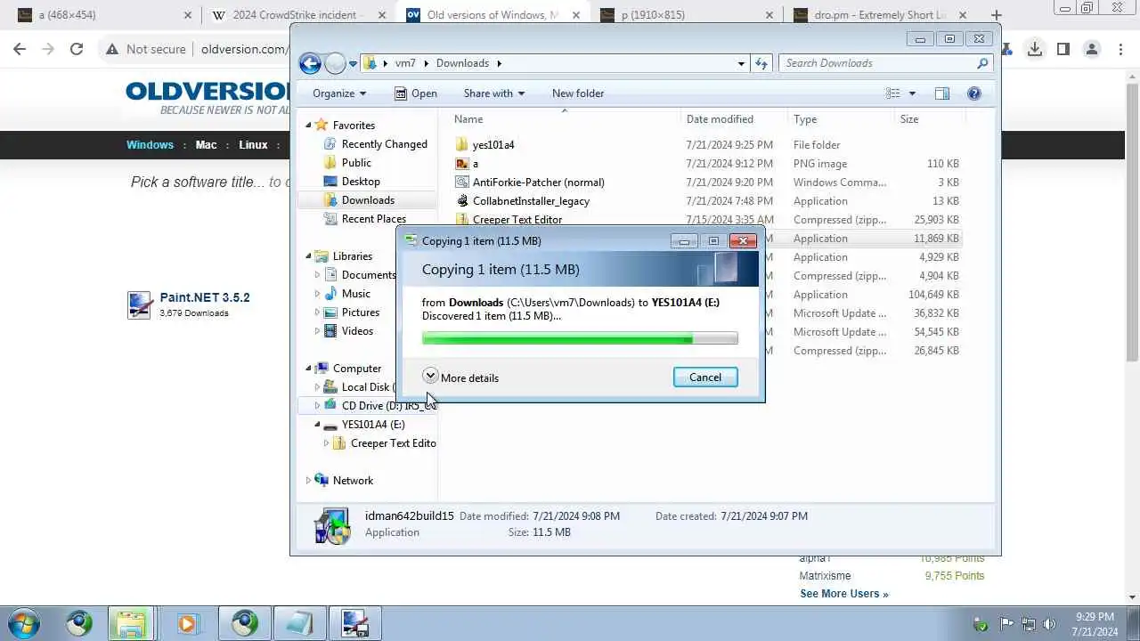Sort by the Size column header

tap(928, 119)
